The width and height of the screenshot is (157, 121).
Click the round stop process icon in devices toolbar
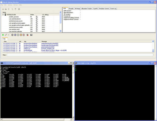tap(19, 9)
